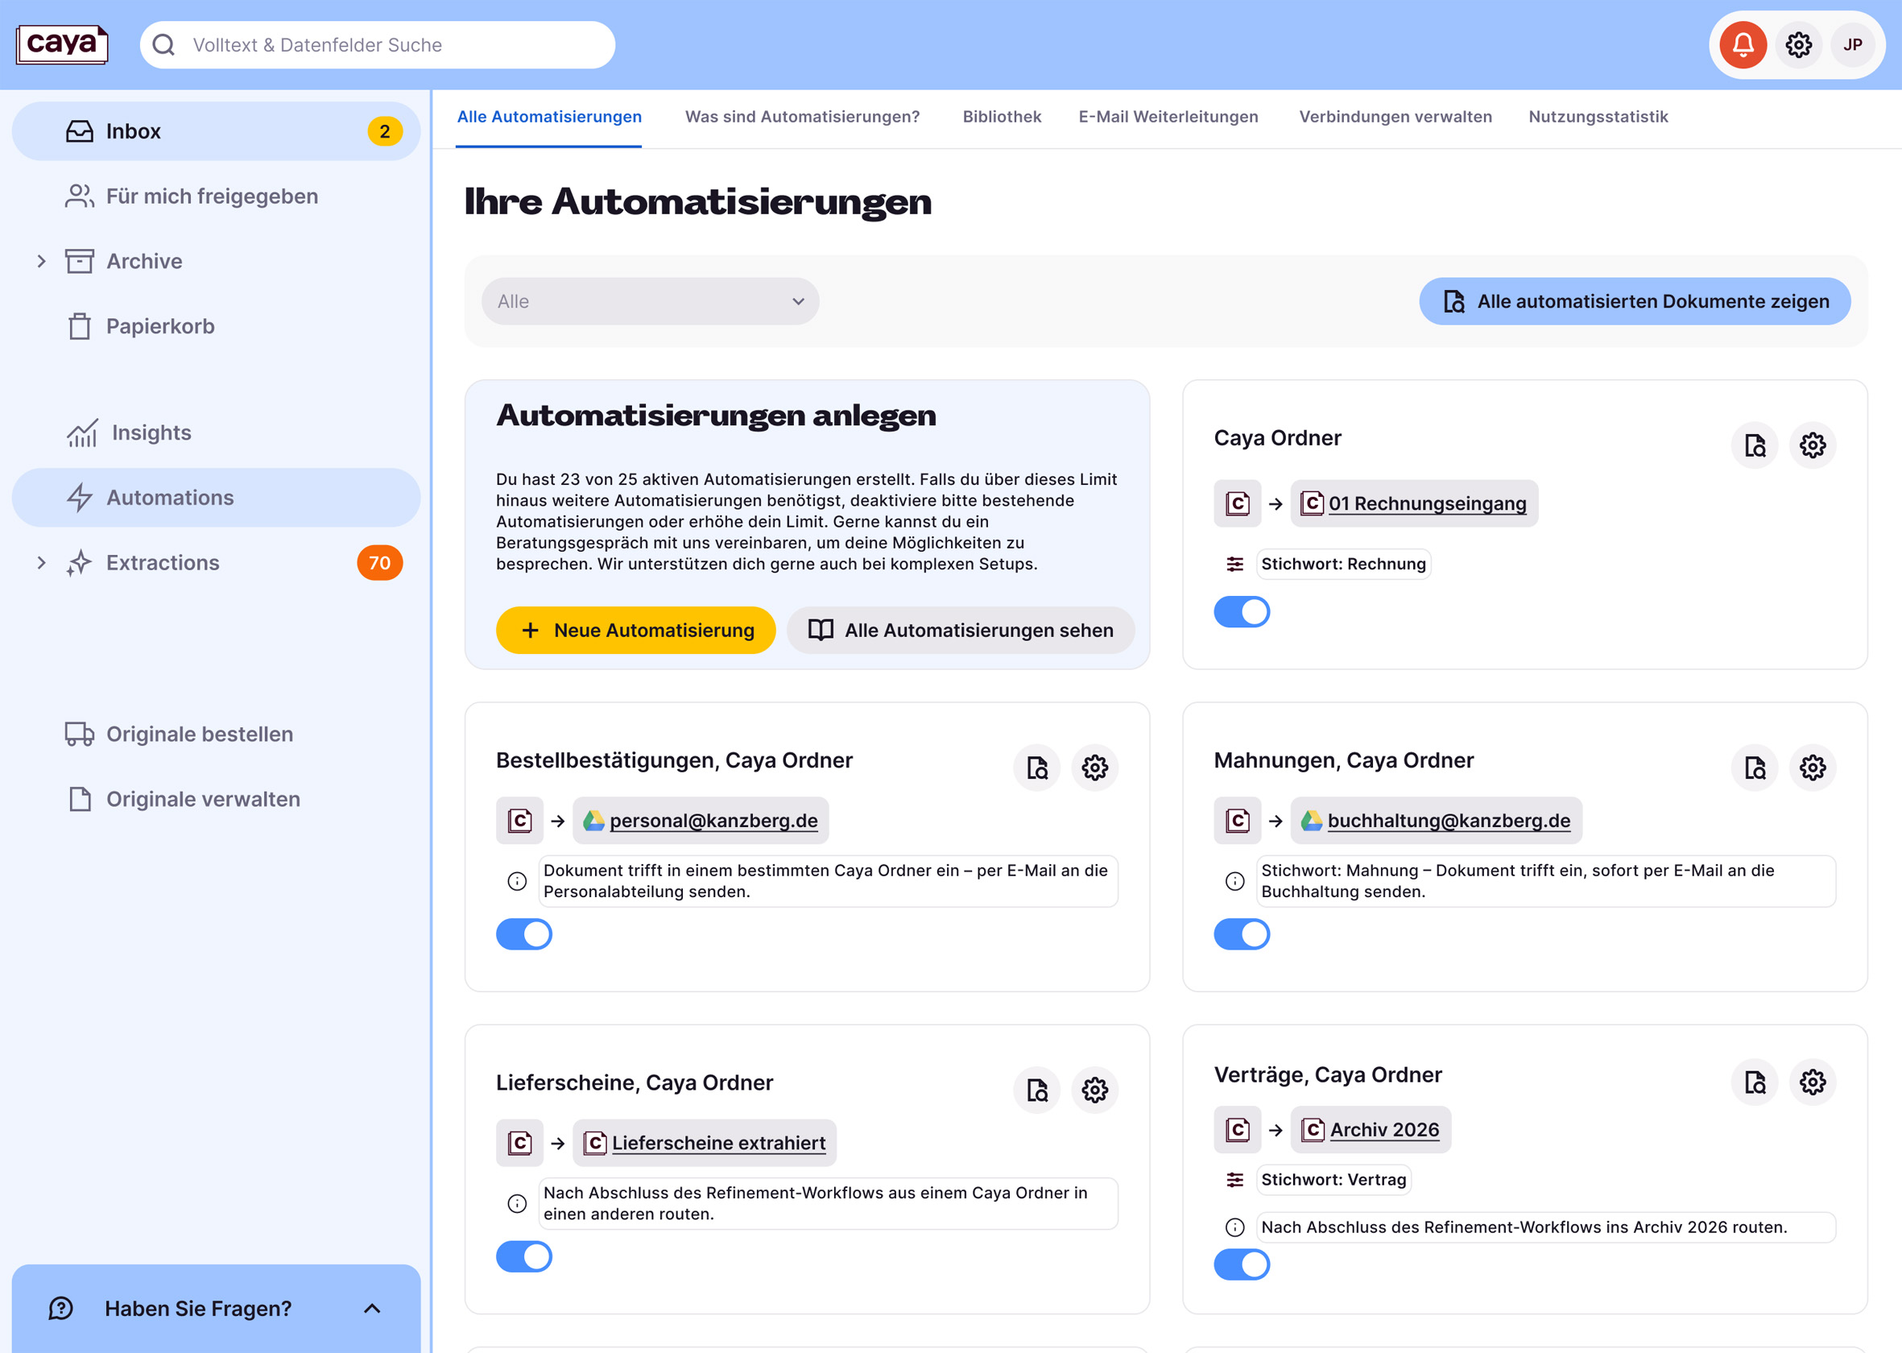This screenshot has height=1353, width=1902.
Task: Click Stichwort: Vertrag tag
Action: (1333, 1180)
